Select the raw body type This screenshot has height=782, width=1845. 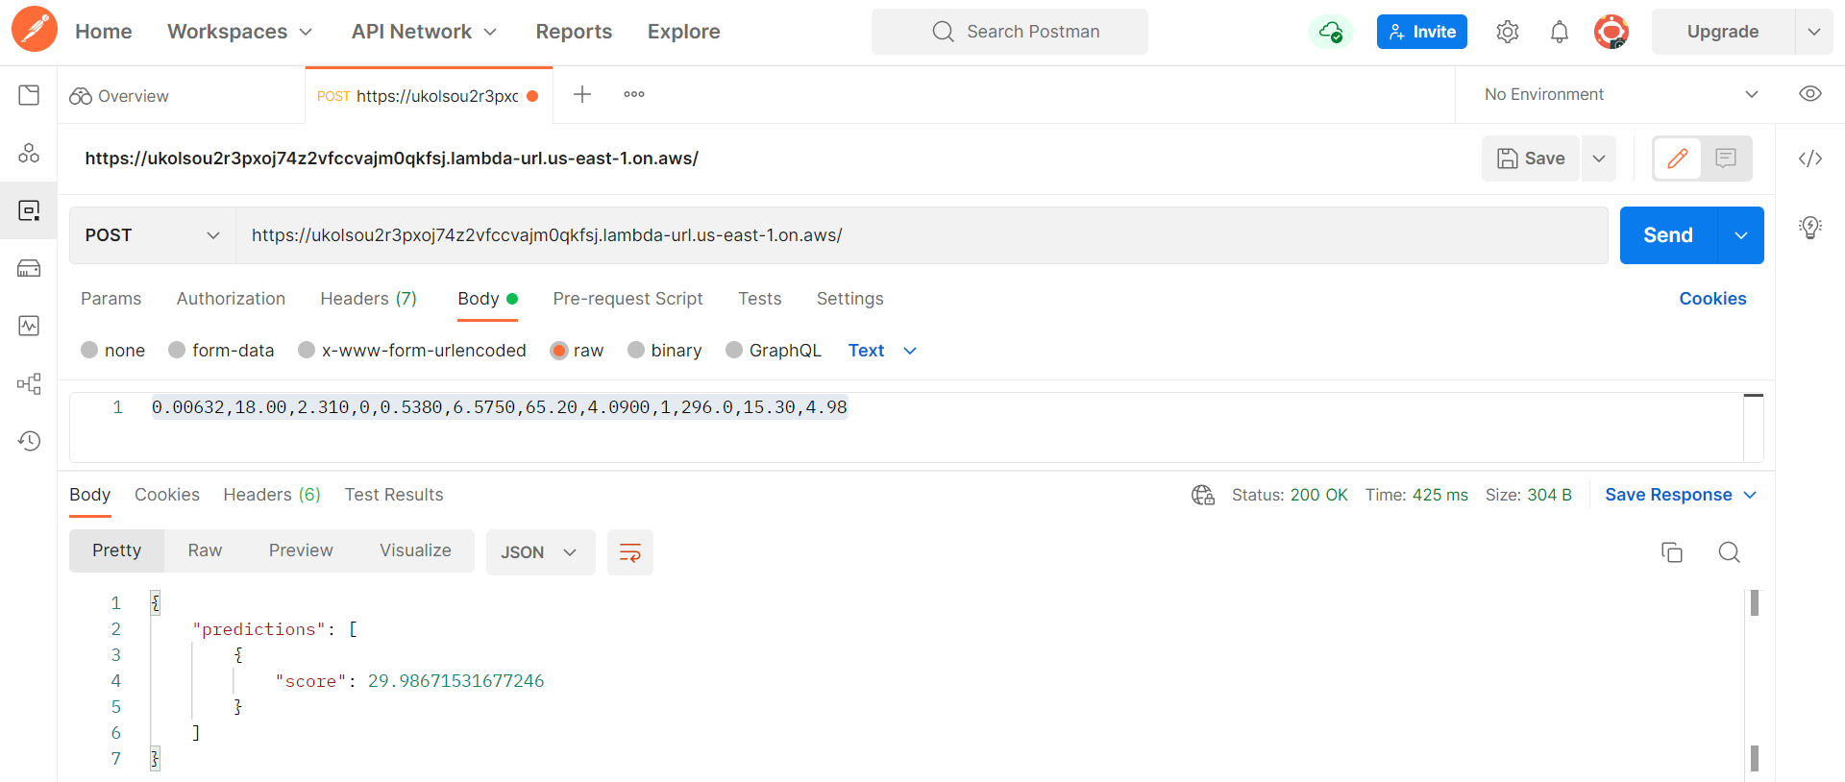pos(559,350)
